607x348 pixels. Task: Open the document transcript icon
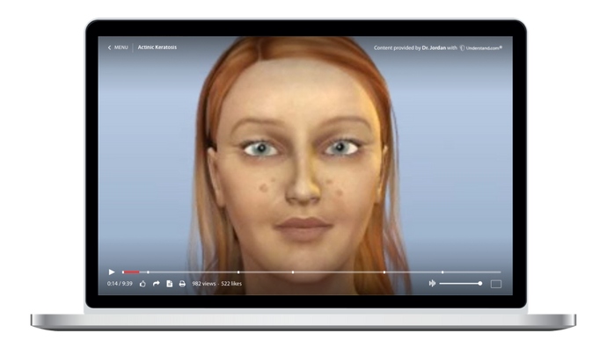(x=169, y=284)
